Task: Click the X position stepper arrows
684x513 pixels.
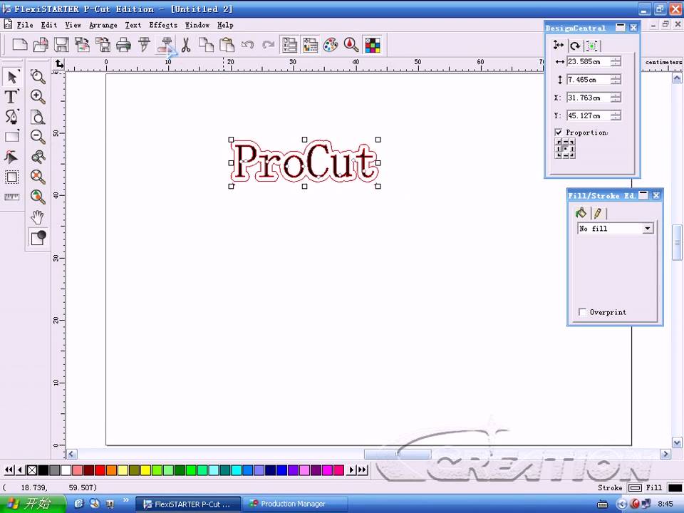Action: tap(616, 98)
